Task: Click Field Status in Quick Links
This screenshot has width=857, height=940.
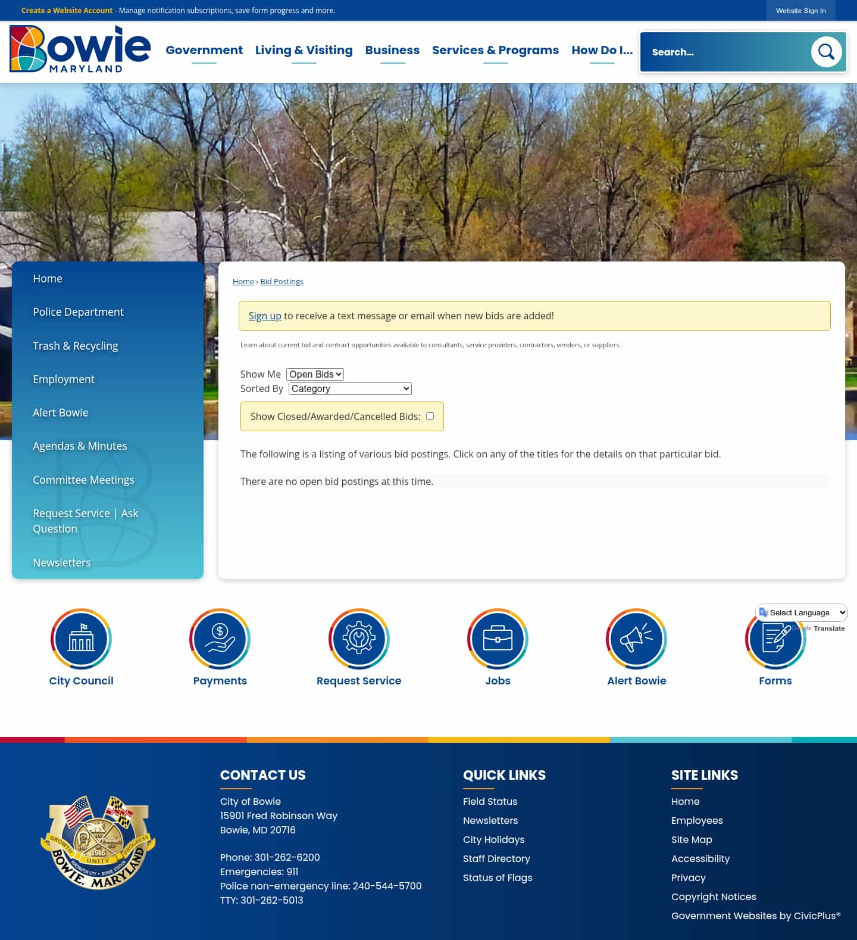Action: [490, 801]
